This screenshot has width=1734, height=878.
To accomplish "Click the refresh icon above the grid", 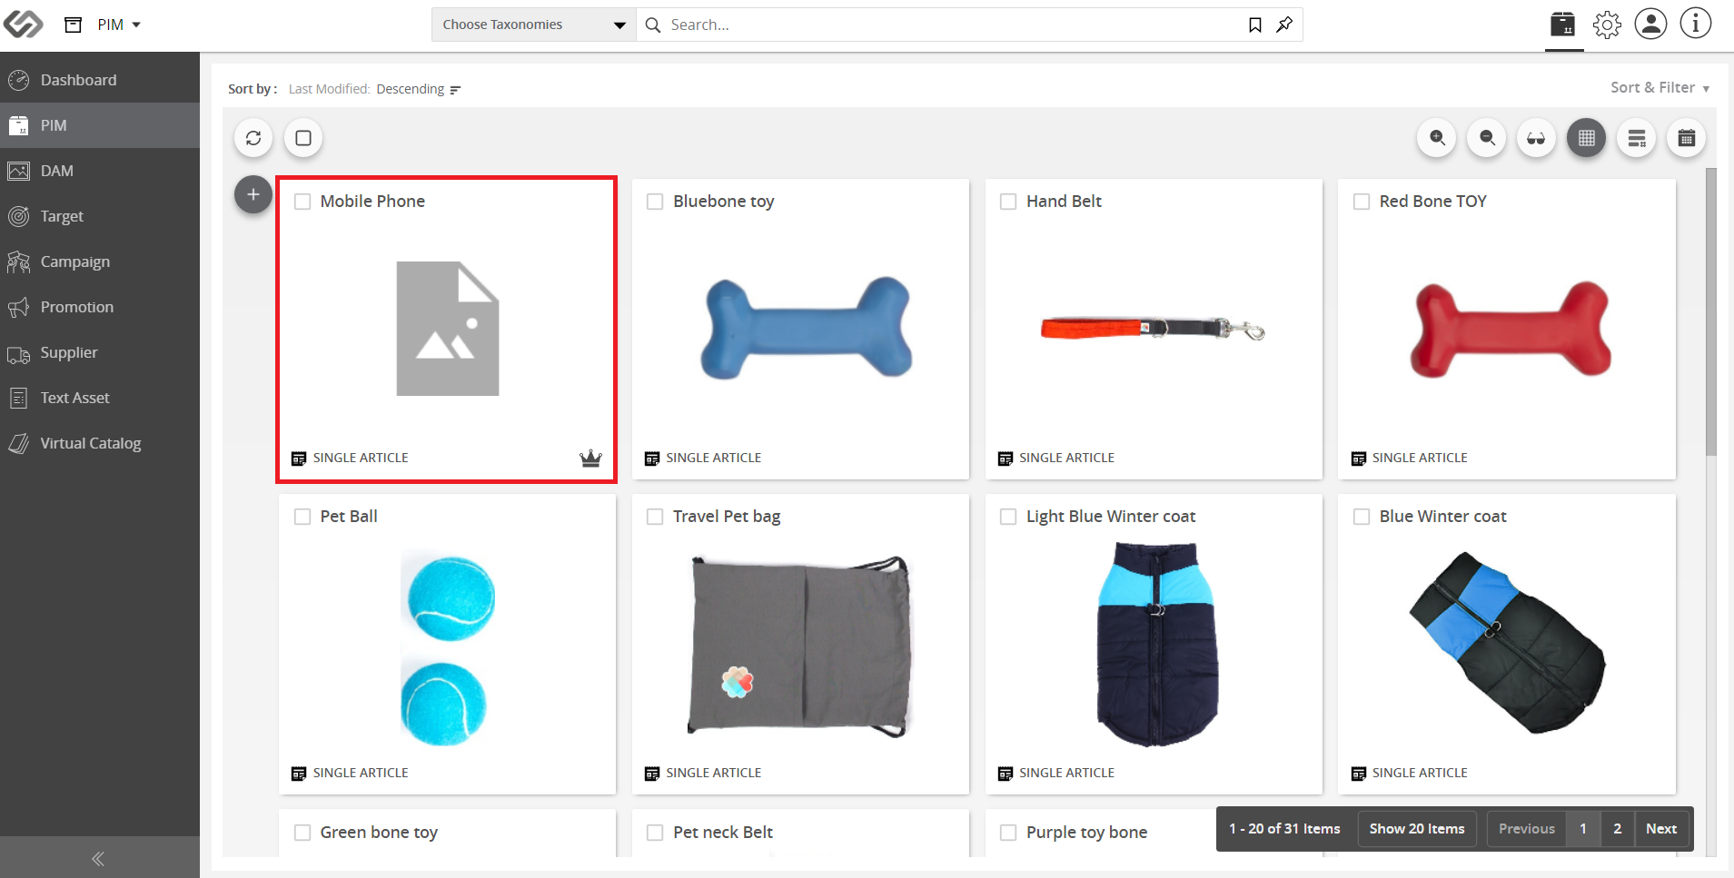I will click(253, 138).
